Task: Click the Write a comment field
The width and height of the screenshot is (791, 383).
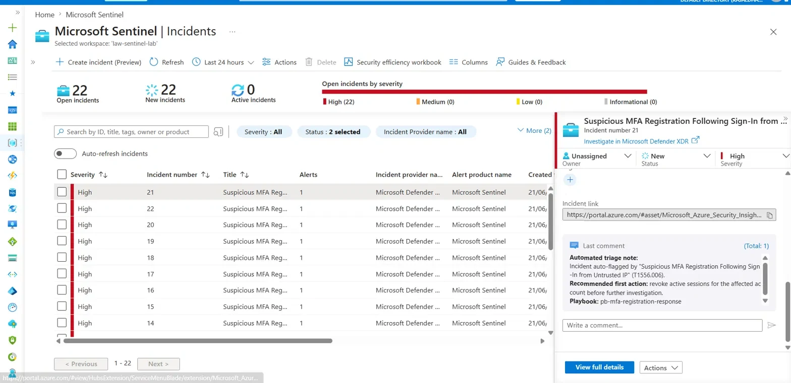Action: tap(662, 325)
